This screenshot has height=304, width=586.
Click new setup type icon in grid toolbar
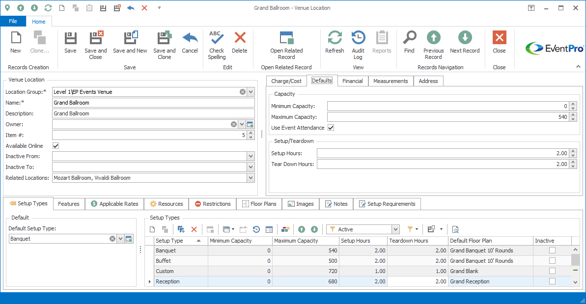[x=152, y=229]
